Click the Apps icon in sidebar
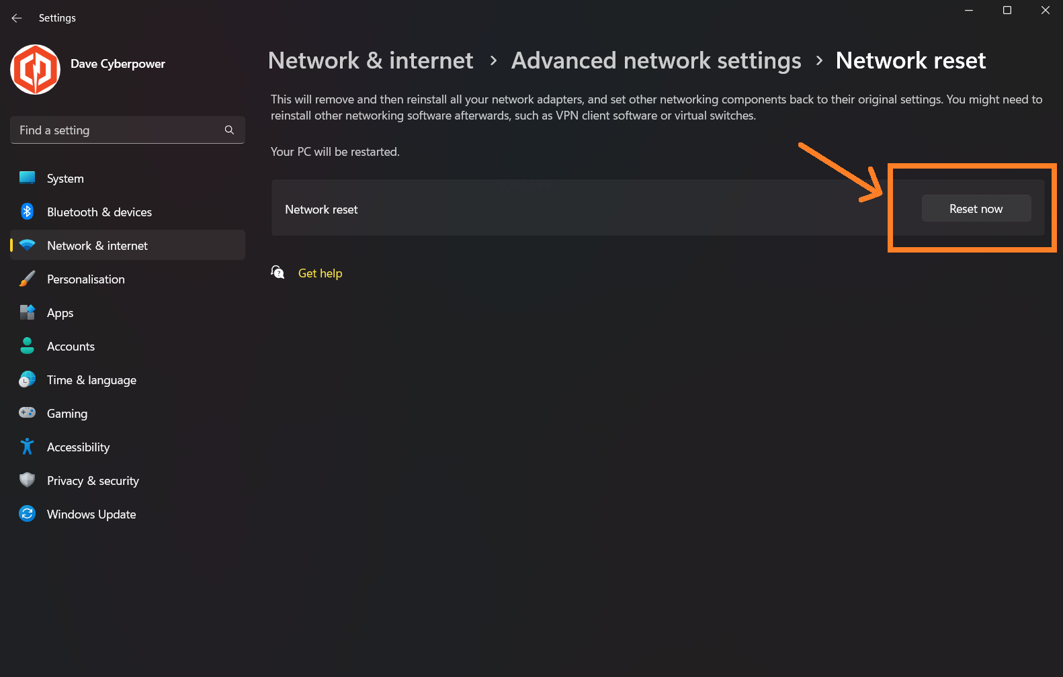Image resolution: width=1063 pixels, height=677 pixels. tap(27, 312)
